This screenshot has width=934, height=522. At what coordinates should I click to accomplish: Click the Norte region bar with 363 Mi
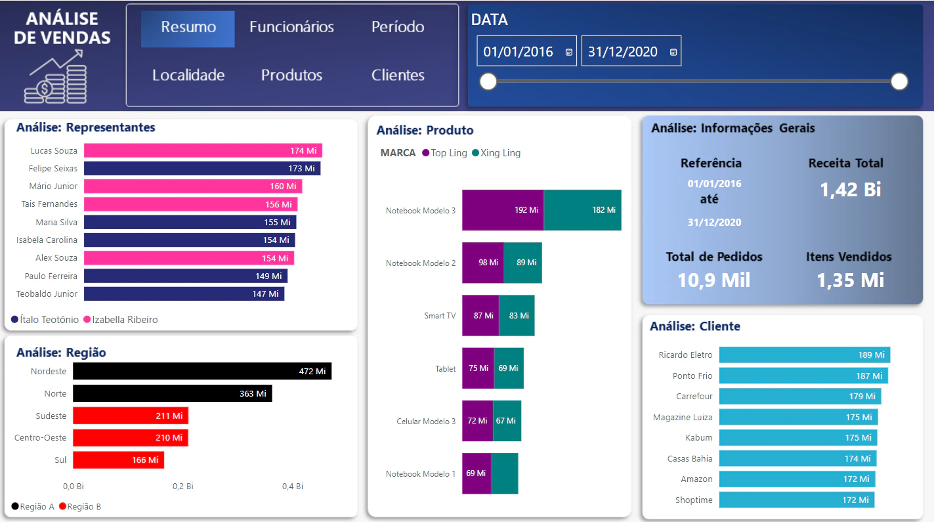tap(172, 393)
